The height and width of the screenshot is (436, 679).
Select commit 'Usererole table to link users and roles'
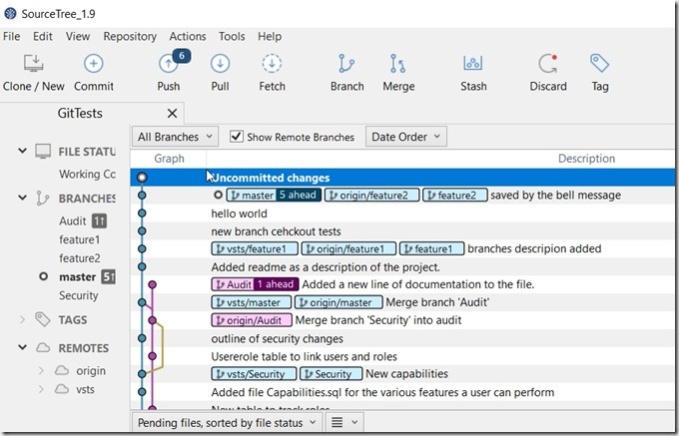pyautogui.click(x=402, y=356)
